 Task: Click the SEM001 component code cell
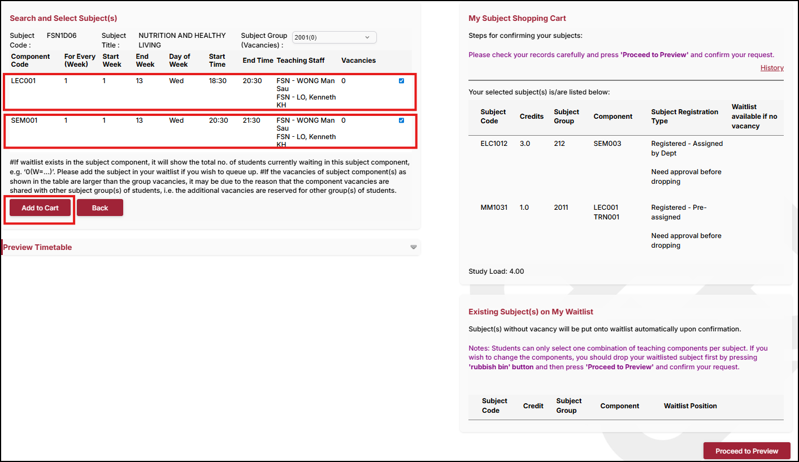pyautogui.click(x=24, y=120)
